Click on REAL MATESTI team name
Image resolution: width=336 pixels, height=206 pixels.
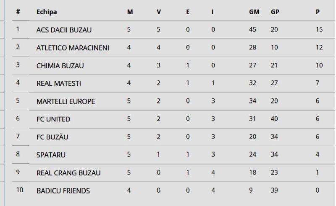click(x=59, y=83)
